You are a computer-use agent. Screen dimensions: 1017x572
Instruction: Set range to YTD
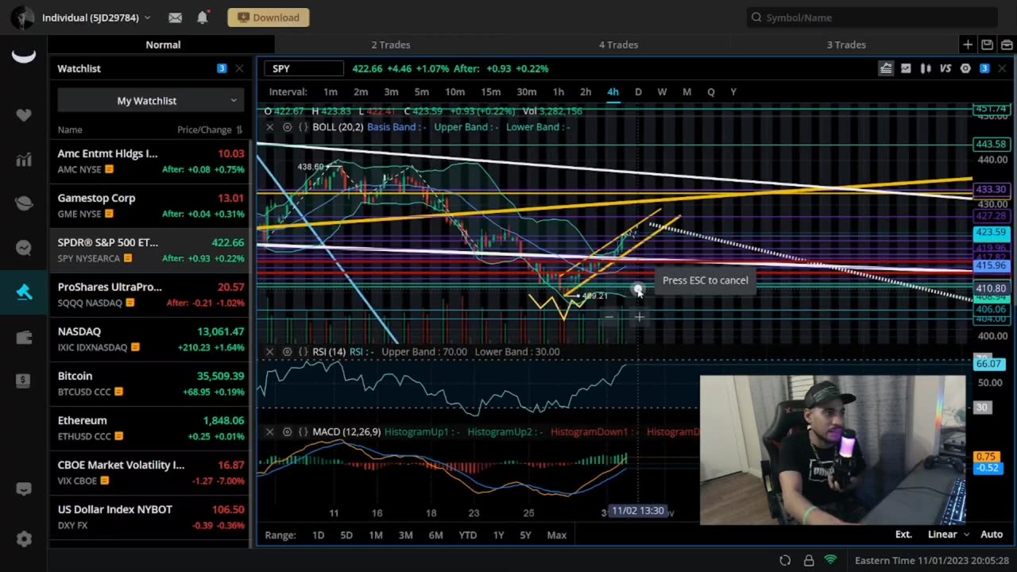coord(468,535)
